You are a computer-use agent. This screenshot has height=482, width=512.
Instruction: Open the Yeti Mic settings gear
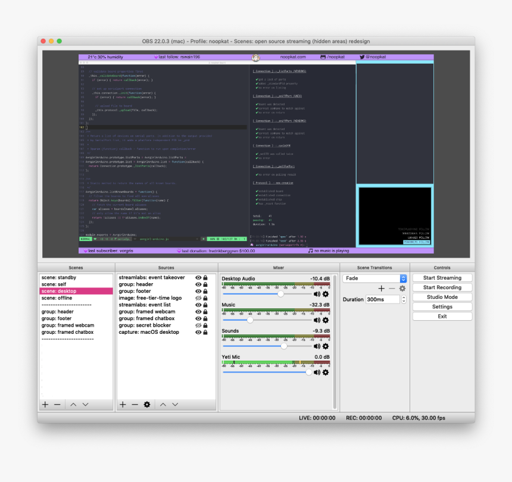point(324,373)
